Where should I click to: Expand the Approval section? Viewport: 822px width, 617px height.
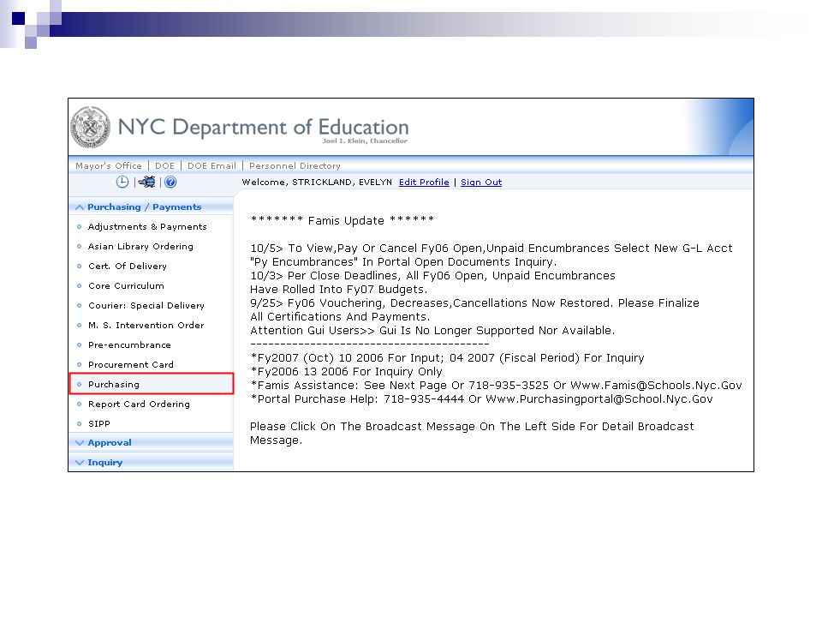coord(151,442)
